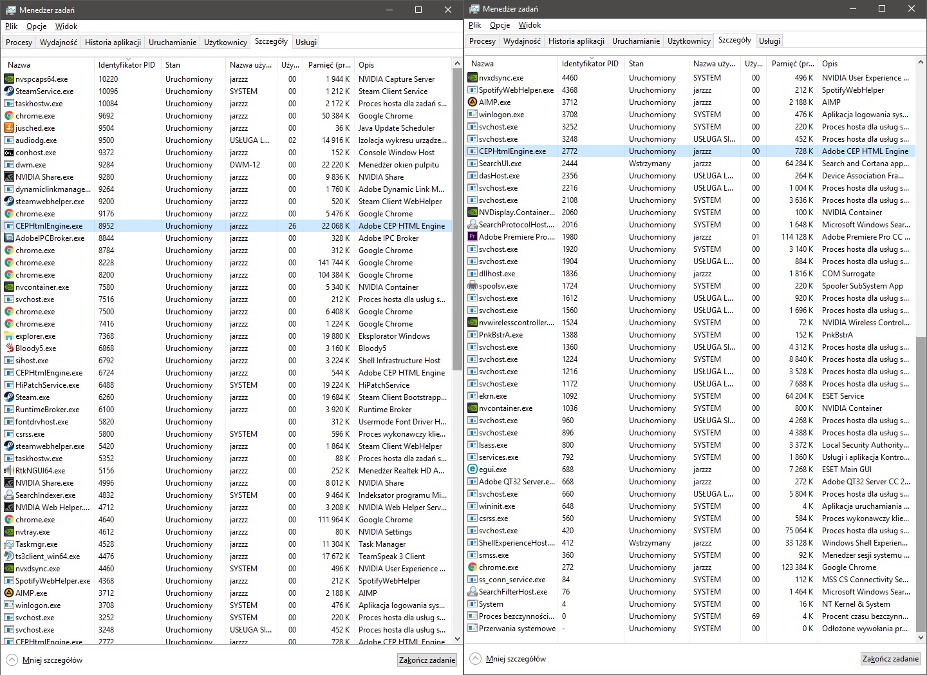
Task: Click AIMP.exe icon in right window
Action: (x=473, y=102)
